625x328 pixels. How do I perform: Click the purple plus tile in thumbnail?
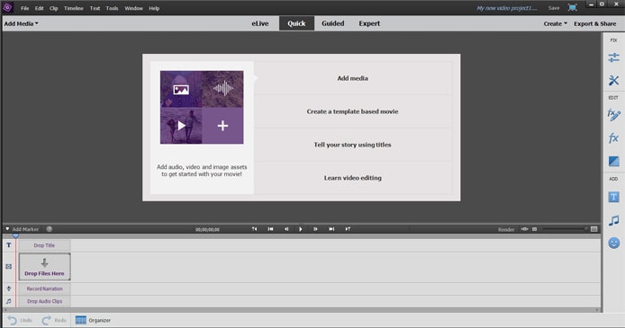click(222, 126)
